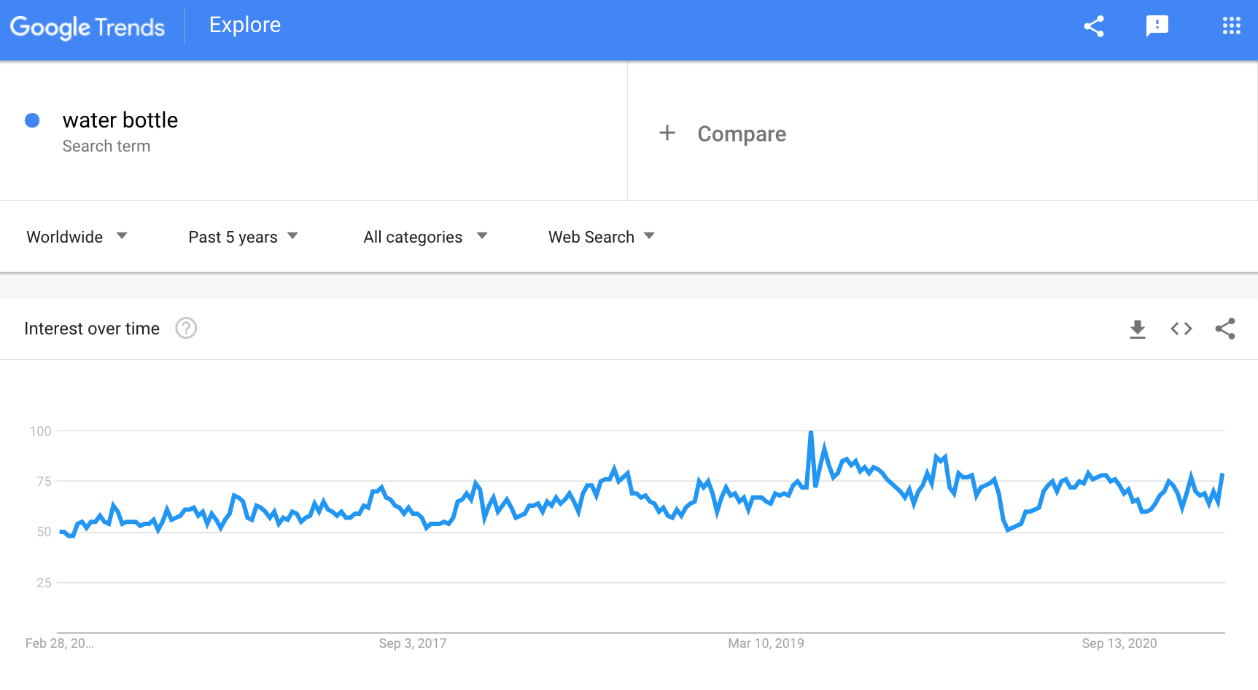Viewport: 1258px width, 690px height.
Task: Click the embed code icon
Action: point(1181,329)
